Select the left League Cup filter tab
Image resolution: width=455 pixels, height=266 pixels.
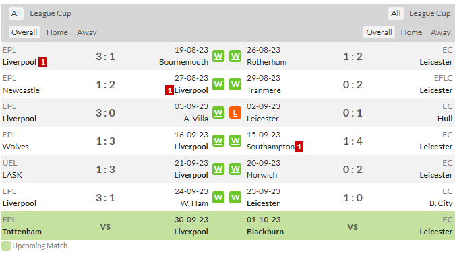pyautogui.click(x=51, y=13)
